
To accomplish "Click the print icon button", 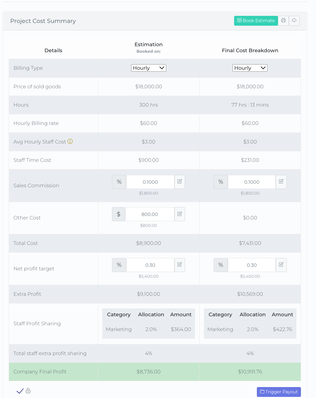I will pyautogui.click(x=283, y=21).
